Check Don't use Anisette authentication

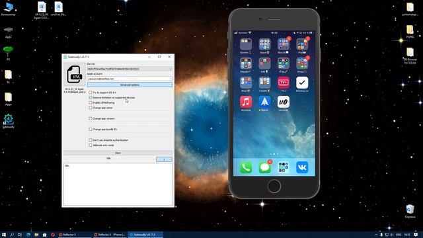(x=91, y=140)
